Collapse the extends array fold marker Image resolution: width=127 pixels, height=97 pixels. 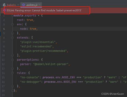point(13,38)
